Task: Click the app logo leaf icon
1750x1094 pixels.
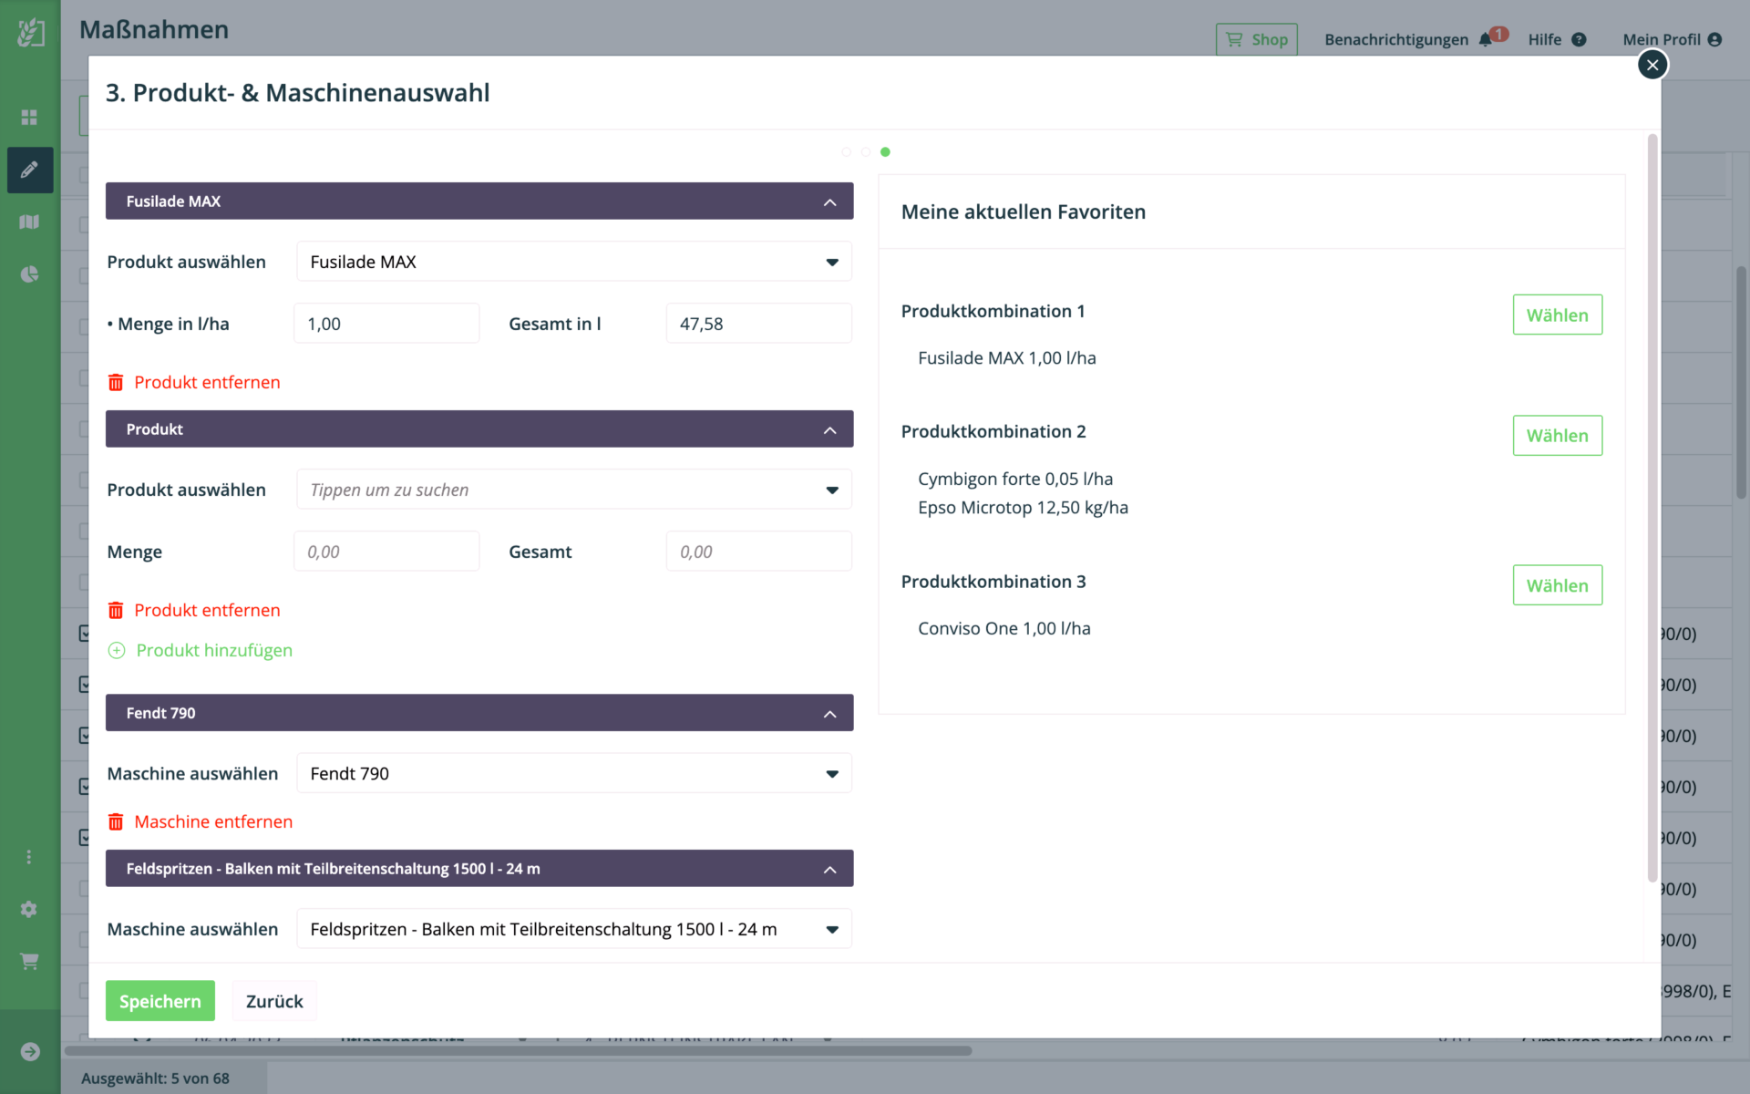Action: 31,32
